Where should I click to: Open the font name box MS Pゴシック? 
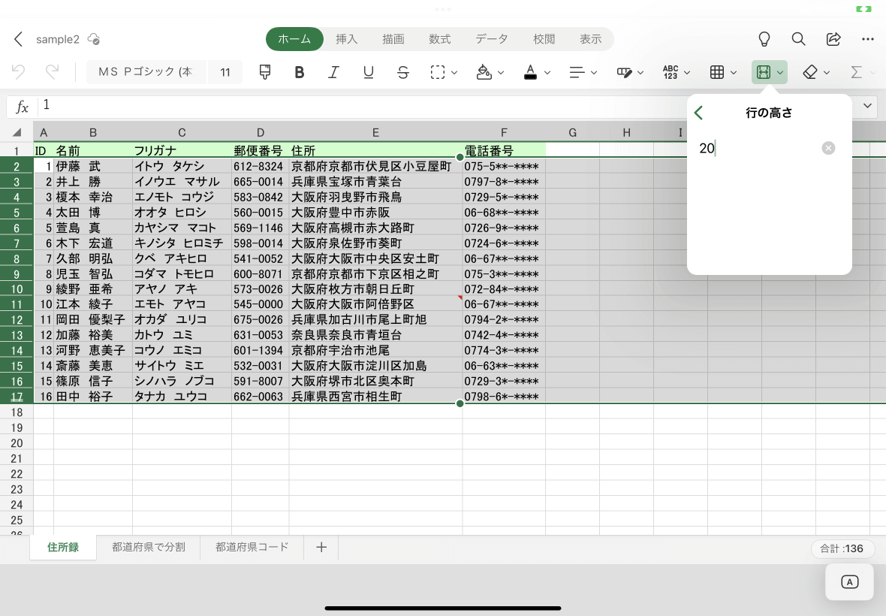146,72
